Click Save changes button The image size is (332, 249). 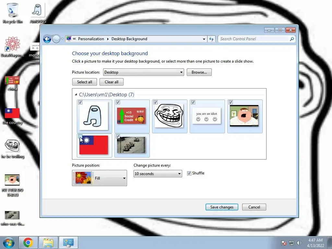tap(222, 207)
